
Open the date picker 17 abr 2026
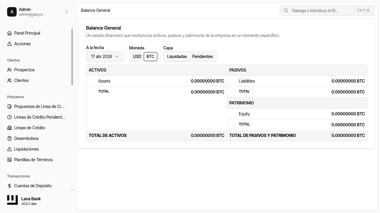pos(105,57)
